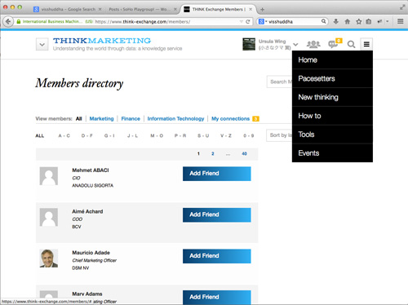This screenshot has width=408, height=305.
Task: Click the Firefox home icon
Action: [x=348, y=21]
